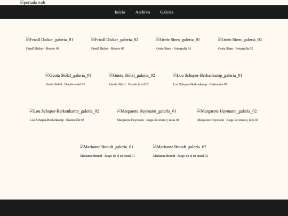Open Margarete Heymann_galeria_02 image
This screenshot has height=216, width=288.
coord(227,111)
